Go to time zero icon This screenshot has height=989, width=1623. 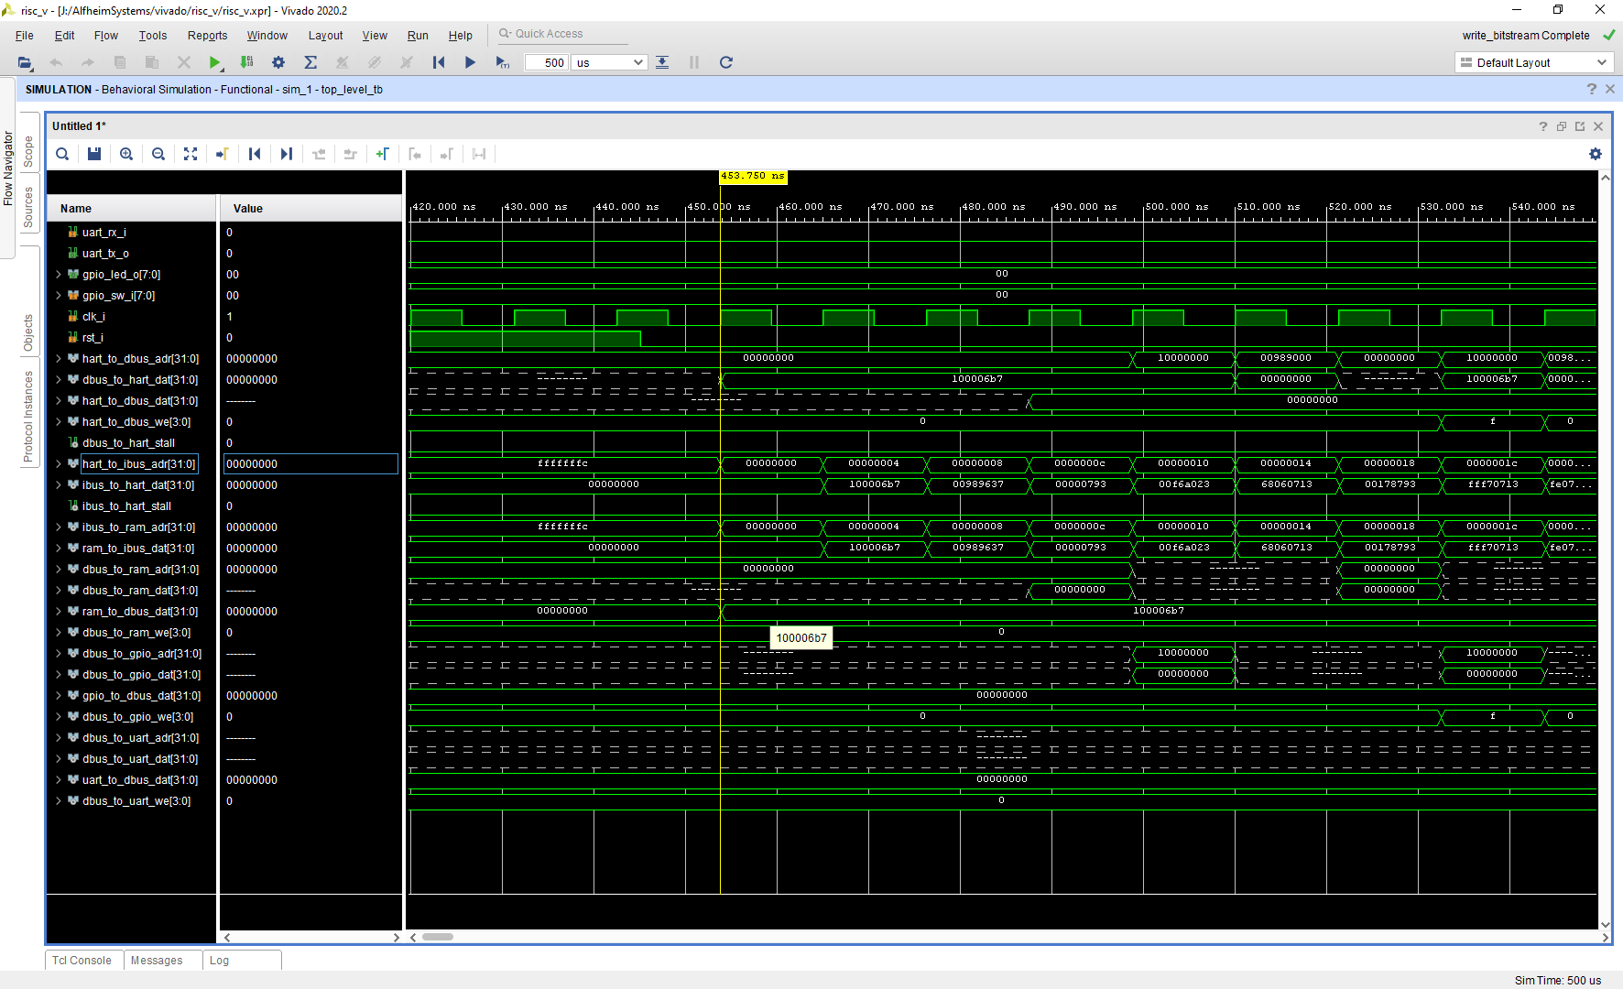point(255,154)
